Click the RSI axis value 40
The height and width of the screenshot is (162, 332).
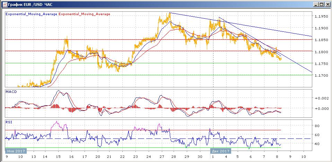pyautogui.click(x=317, y=144)
